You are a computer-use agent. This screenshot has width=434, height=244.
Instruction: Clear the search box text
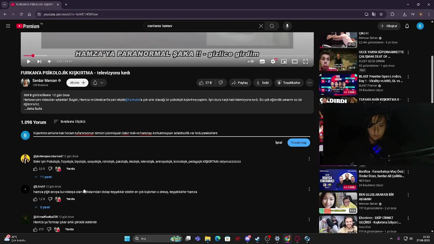point(261,26)
